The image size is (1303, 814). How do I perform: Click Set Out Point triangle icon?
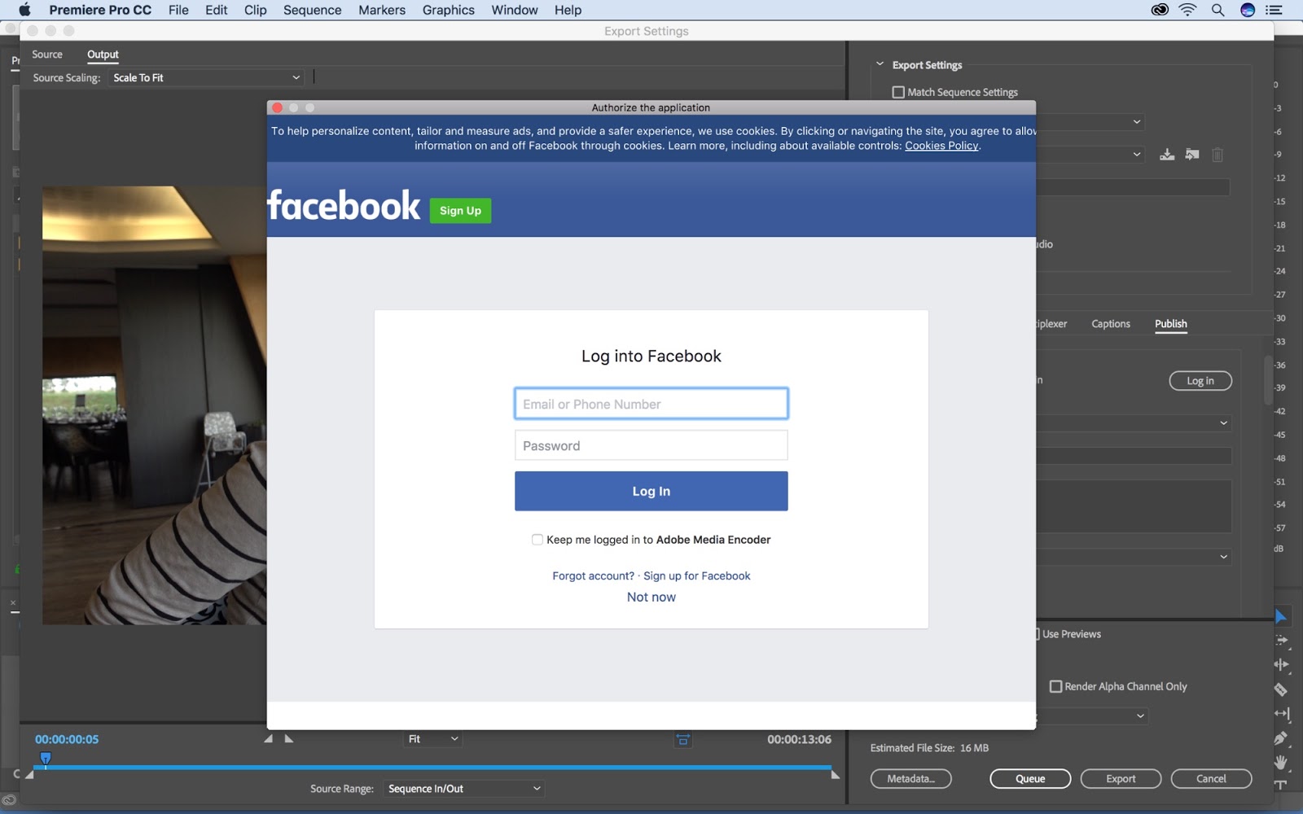click(289, 738)
